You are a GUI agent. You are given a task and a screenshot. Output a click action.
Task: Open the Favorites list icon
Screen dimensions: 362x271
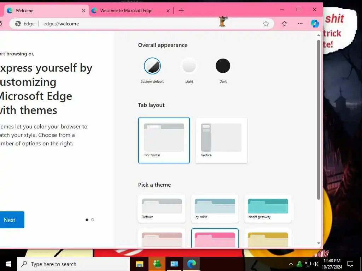point(285,24)
